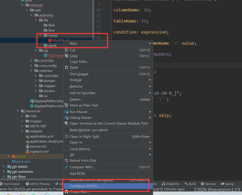Screen dimensions: 242x195
Task: Open the Tool Output tool window
Action: coord(10,184)
